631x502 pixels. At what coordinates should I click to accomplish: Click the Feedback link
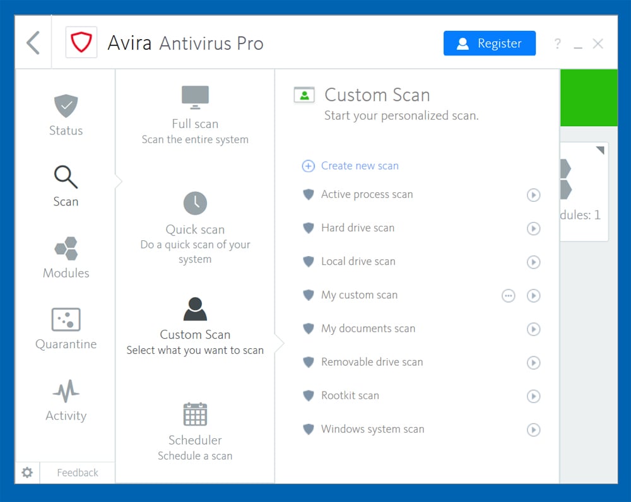(x=78, y=472)
